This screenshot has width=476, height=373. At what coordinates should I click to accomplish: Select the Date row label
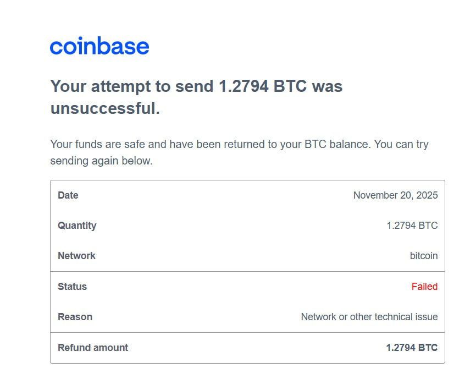click(68, 195)
